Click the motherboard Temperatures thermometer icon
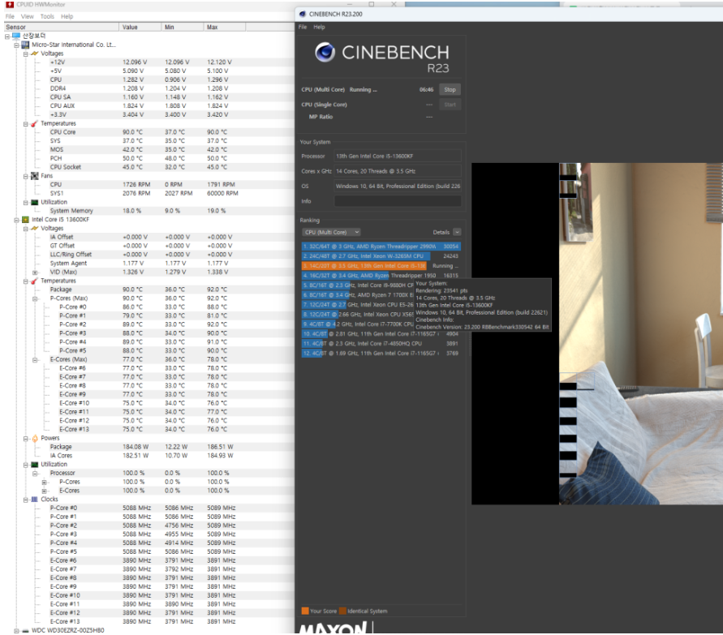 34,124
